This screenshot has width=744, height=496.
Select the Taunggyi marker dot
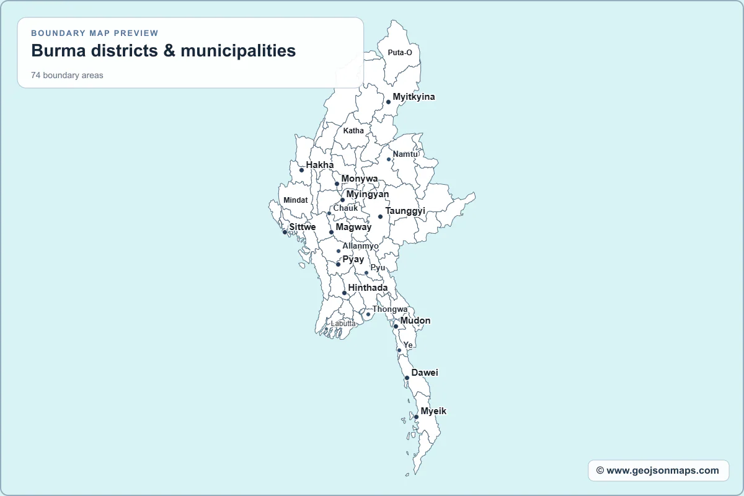[x=380, y=216]
